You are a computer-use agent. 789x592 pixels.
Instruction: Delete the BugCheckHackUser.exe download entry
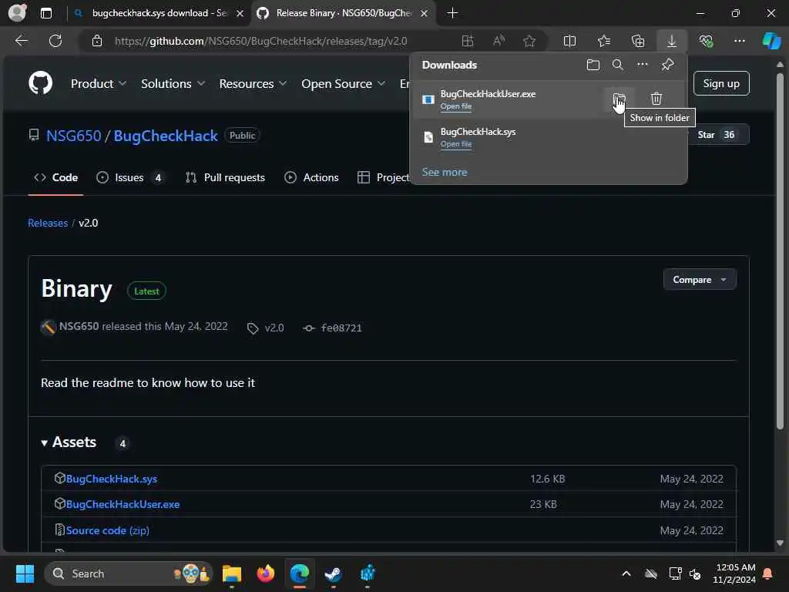656,98
